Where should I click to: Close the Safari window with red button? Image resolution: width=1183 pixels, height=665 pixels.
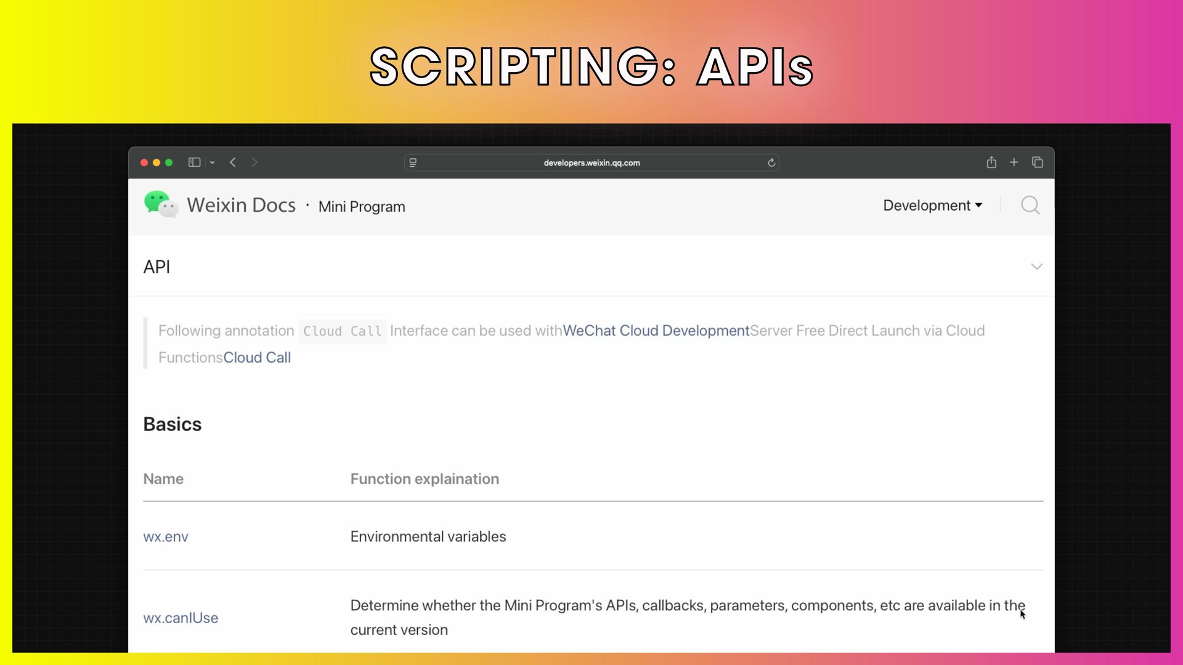coord(144,163)
